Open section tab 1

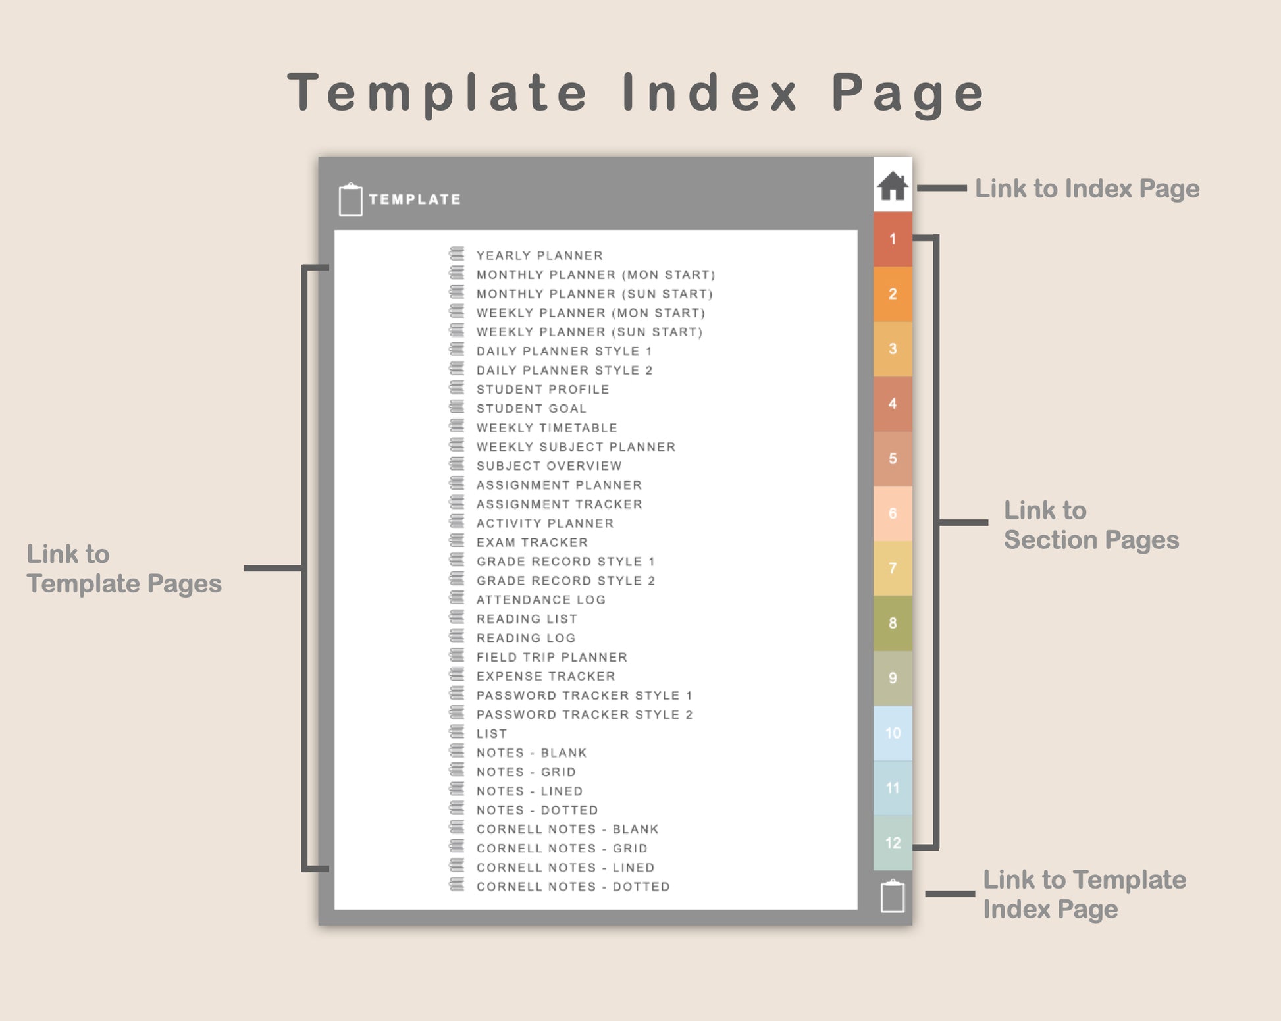click(x=892, y=239)
